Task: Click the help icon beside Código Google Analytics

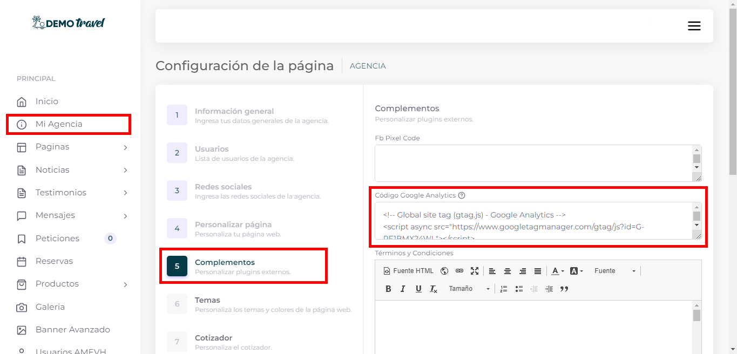Action: [462, 195]
